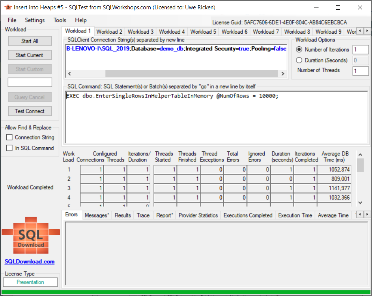This screenshot has height=296, width=372.
Task: Click right arrow of connection string scrollbar
Action: [x=283, y=74]
